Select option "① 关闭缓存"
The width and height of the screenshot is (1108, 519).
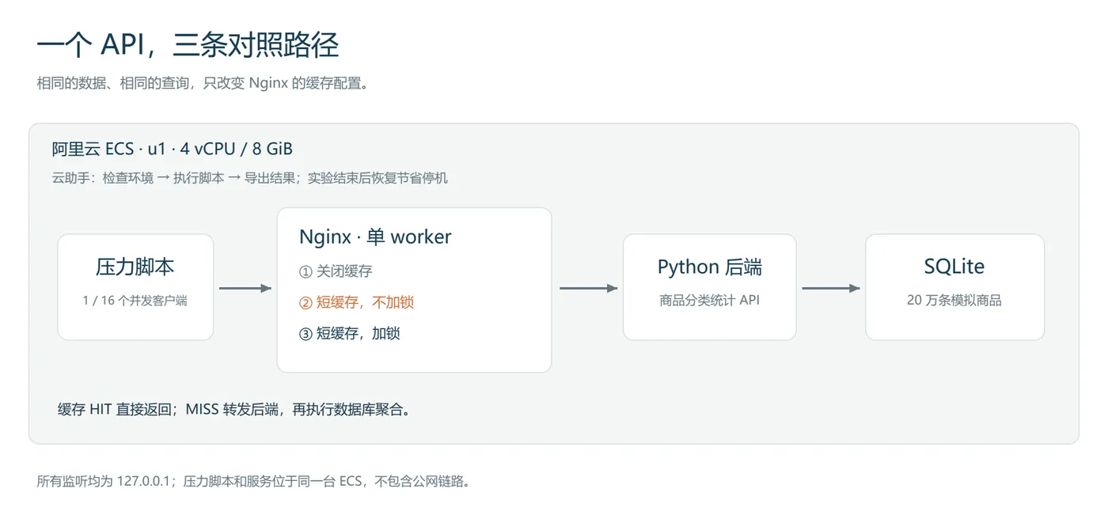(336, 271)
